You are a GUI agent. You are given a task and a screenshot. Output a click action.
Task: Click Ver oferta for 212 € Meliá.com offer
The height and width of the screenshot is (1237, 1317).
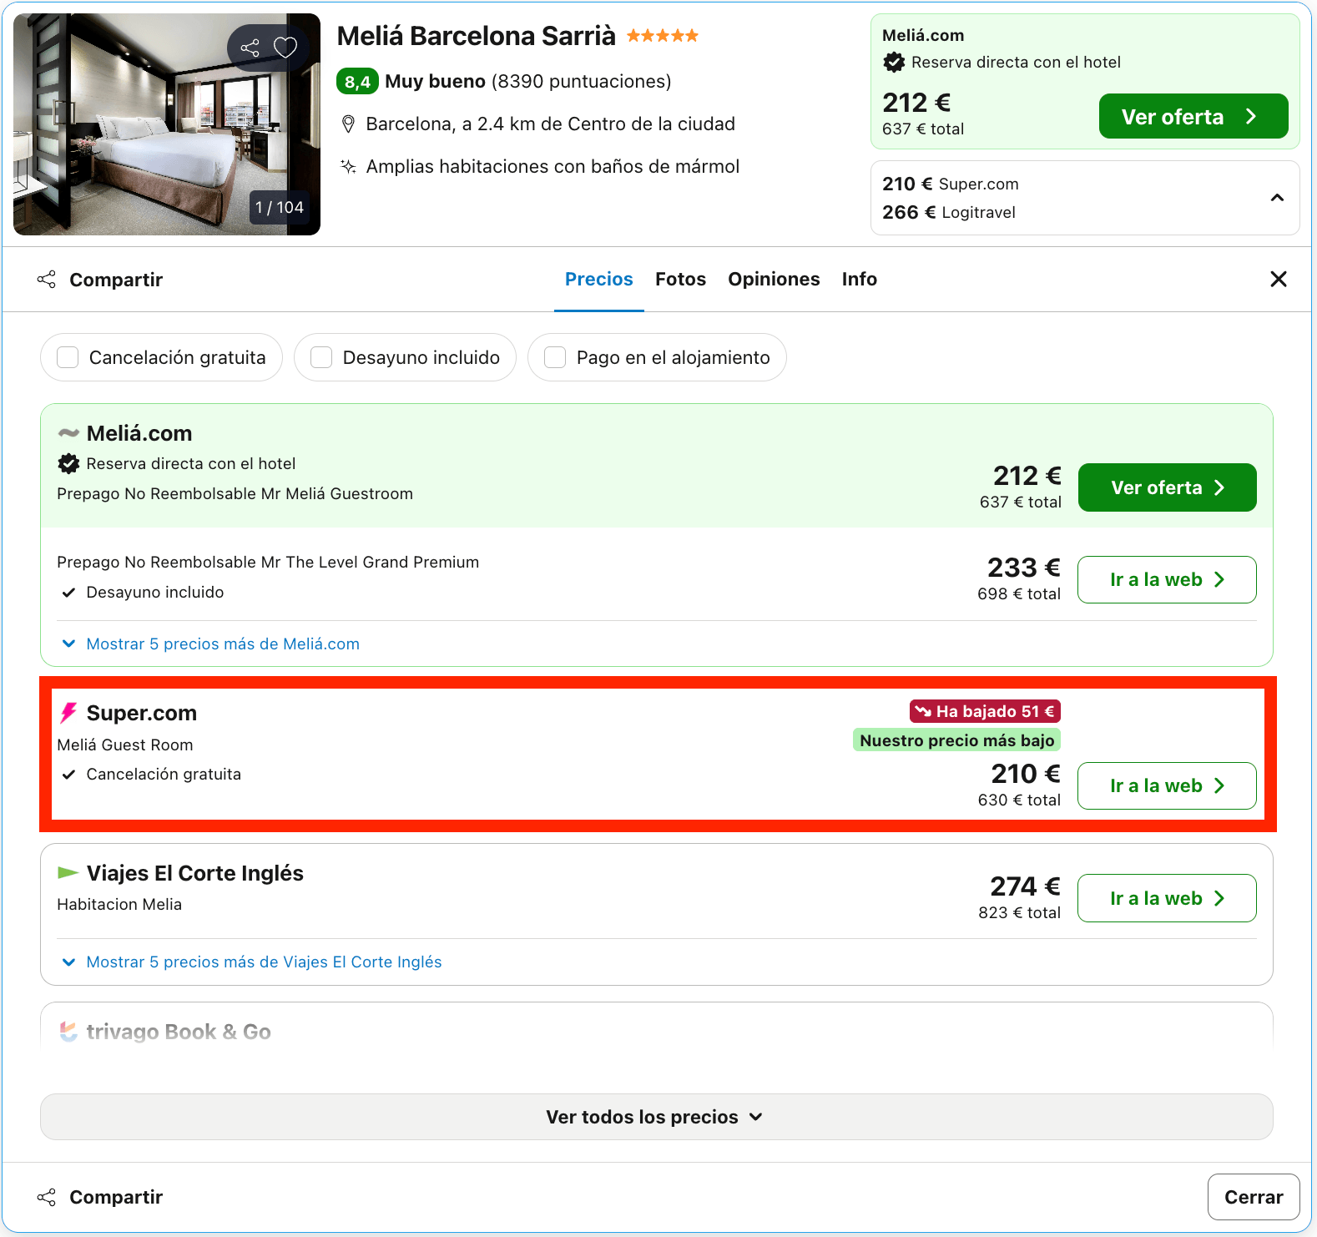[1167, 487]
